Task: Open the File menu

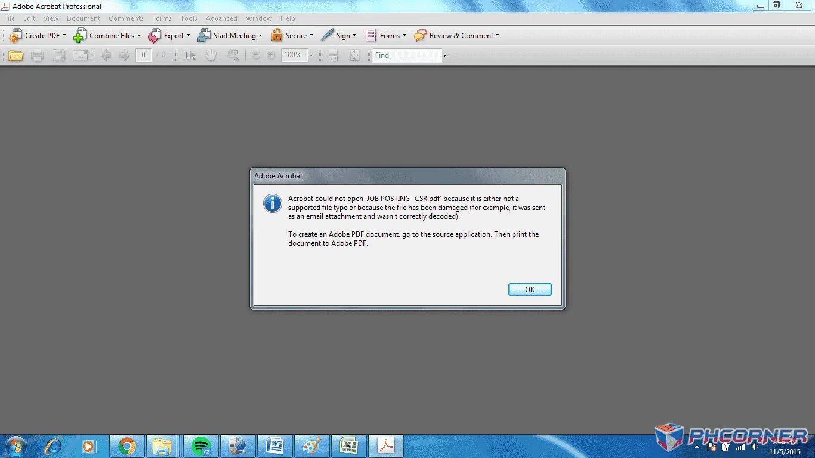Action: click(x=10, y=18)
